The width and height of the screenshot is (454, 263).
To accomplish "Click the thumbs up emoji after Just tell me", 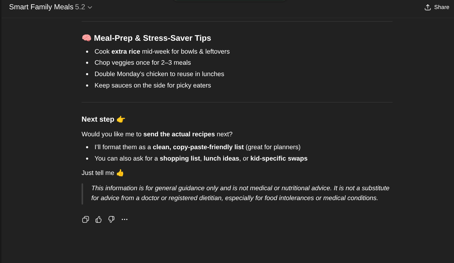I will (x=120, y=173).
